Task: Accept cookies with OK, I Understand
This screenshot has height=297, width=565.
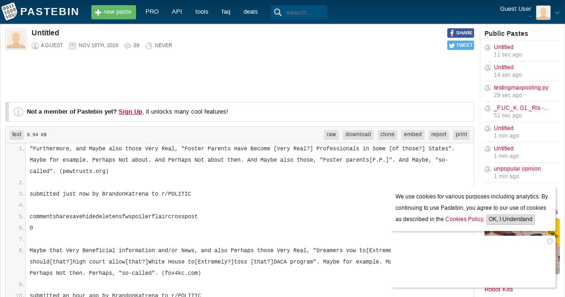Action: click(x=510, y=219)
